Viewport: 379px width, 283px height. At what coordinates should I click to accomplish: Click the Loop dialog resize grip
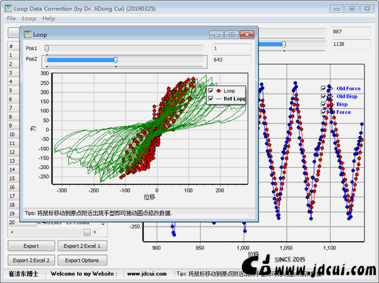(x=251, y=215)
